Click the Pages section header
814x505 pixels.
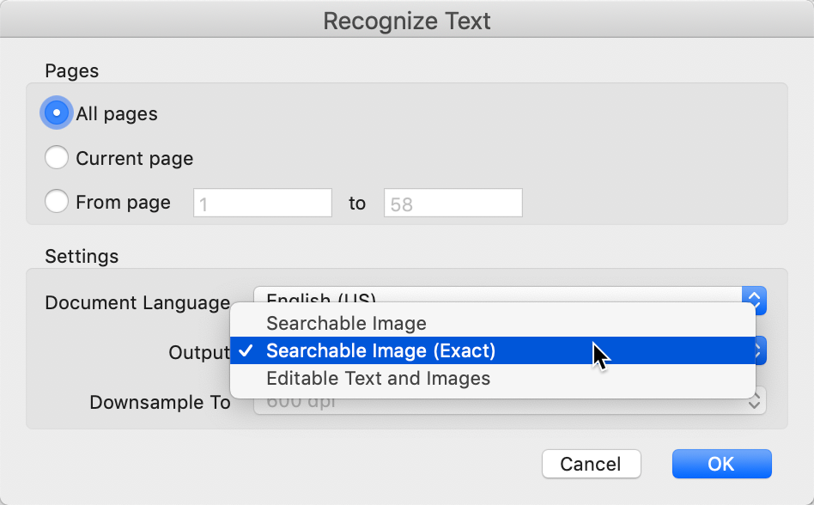(x=71, y=71)
